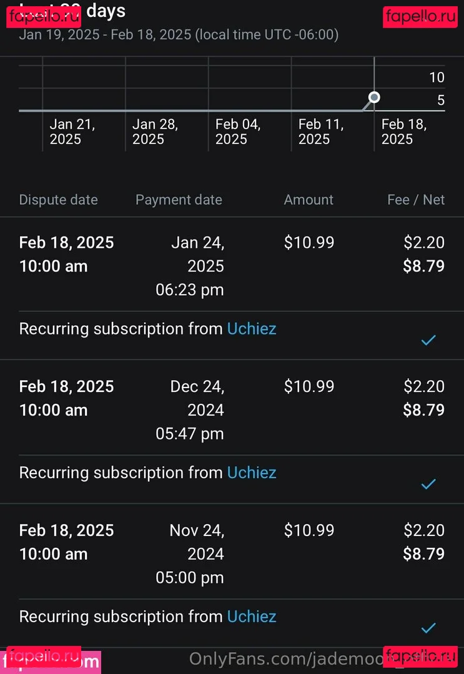Viewport: 464px width, 674px height.
Task: Open the Jan 19 - Feb 18 date range
Action: coord(179,34)
